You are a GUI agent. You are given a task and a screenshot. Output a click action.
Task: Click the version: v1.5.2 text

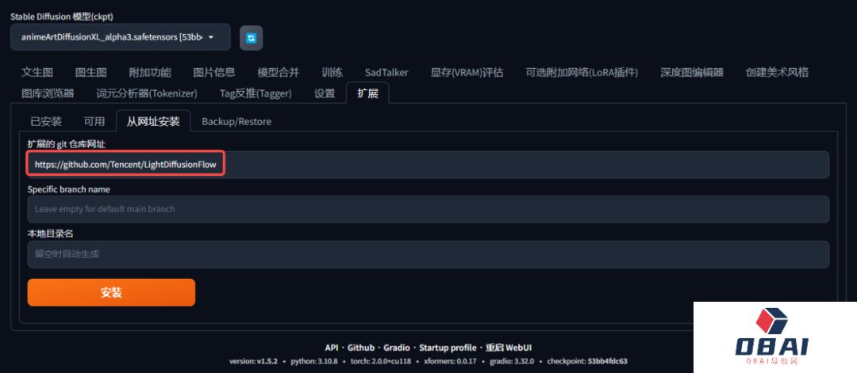(254, 361)
